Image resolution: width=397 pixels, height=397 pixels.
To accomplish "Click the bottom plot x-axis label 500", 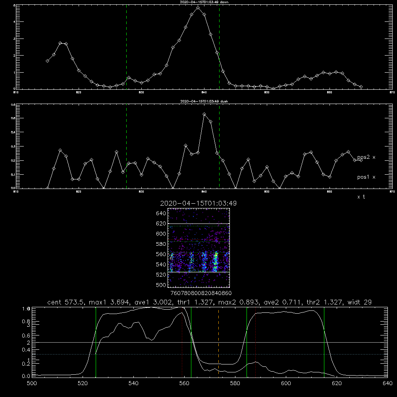I will point(32,384).
